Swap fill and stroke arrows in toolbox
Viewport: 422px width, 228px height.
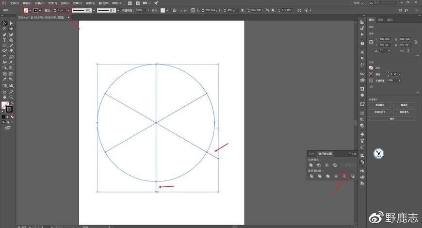12,103
